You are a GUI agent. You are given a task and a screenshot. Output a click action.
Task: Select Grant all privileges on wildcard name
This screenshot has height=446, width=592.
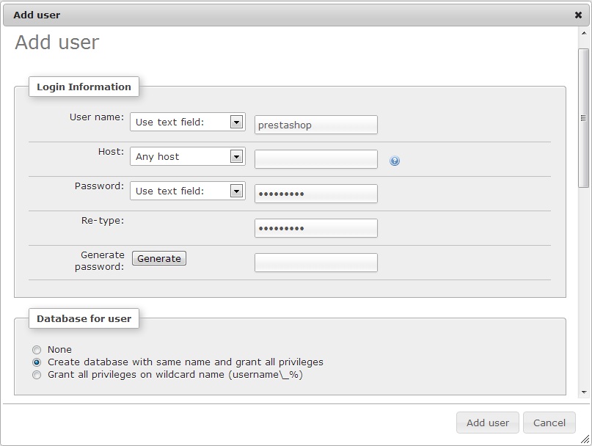[x=37, y=375]
